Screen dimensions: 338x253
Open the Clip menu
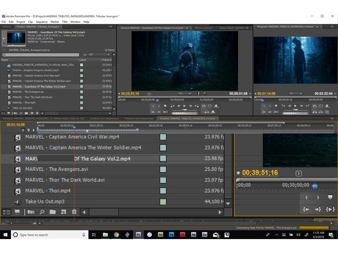(x=30, y=22)
